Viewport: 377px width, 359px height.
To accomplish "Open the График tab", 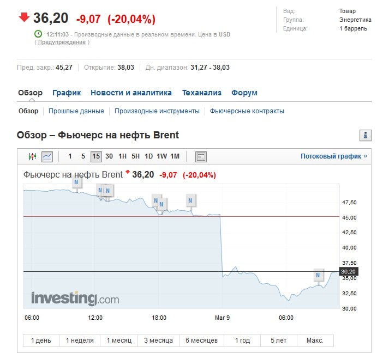I will 67,93.
